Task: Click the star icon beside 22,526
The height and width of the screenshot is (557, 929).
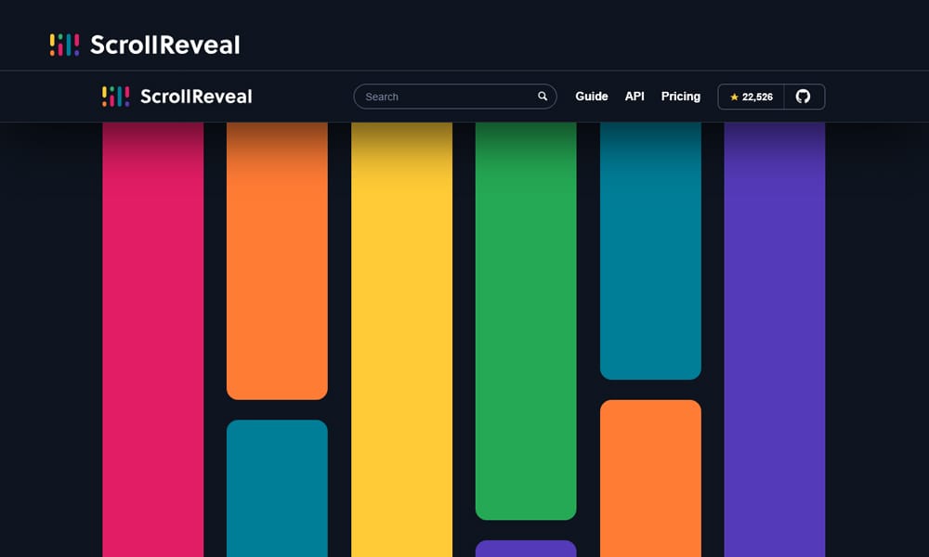Action: coord(733,96)
